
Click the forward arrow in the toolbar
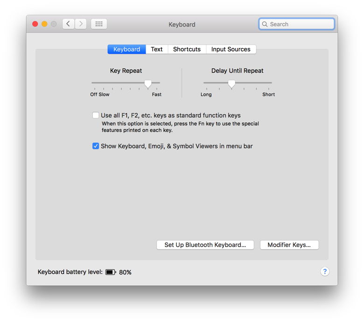[x=81, y=24]
